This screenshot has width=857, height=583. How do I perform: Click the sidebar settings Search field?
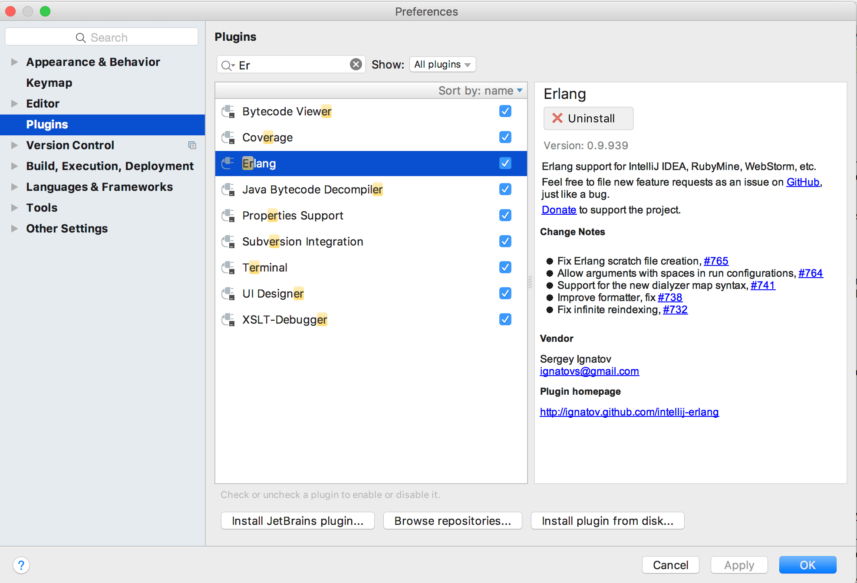point(102,38)
